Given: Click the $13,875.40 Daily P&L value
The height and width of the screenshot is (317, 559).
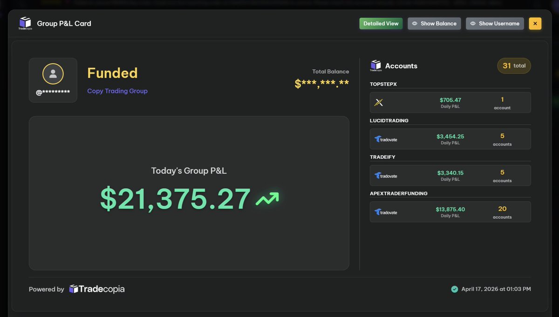Looking at the screenshot, I should [x=450, y=209].
